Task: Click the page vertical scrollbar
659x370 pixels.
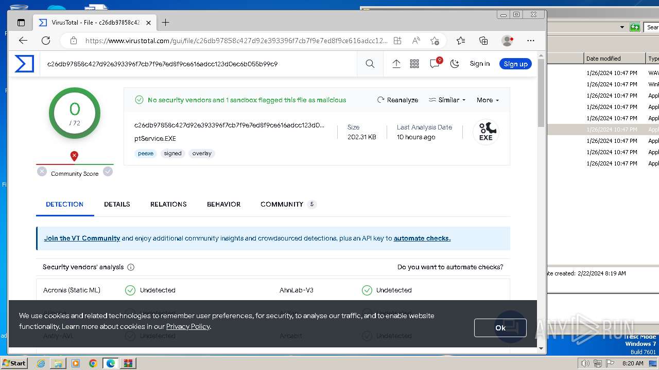Action: [x=541, y=92]
